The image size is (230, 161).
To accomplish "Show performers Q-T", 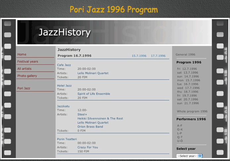I will 180,137.
